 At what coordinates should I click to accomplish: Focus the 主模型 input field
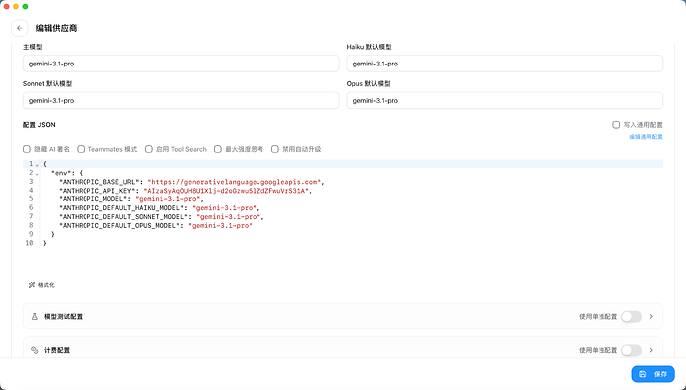click(x=181, y=64)
